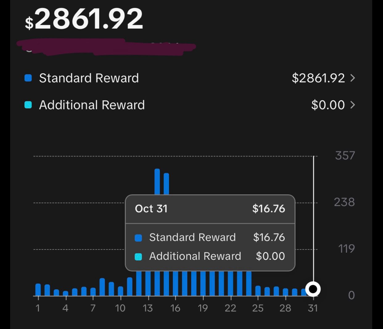Open the Standard Reward $2861.92 amount

[x=318, y=78]
